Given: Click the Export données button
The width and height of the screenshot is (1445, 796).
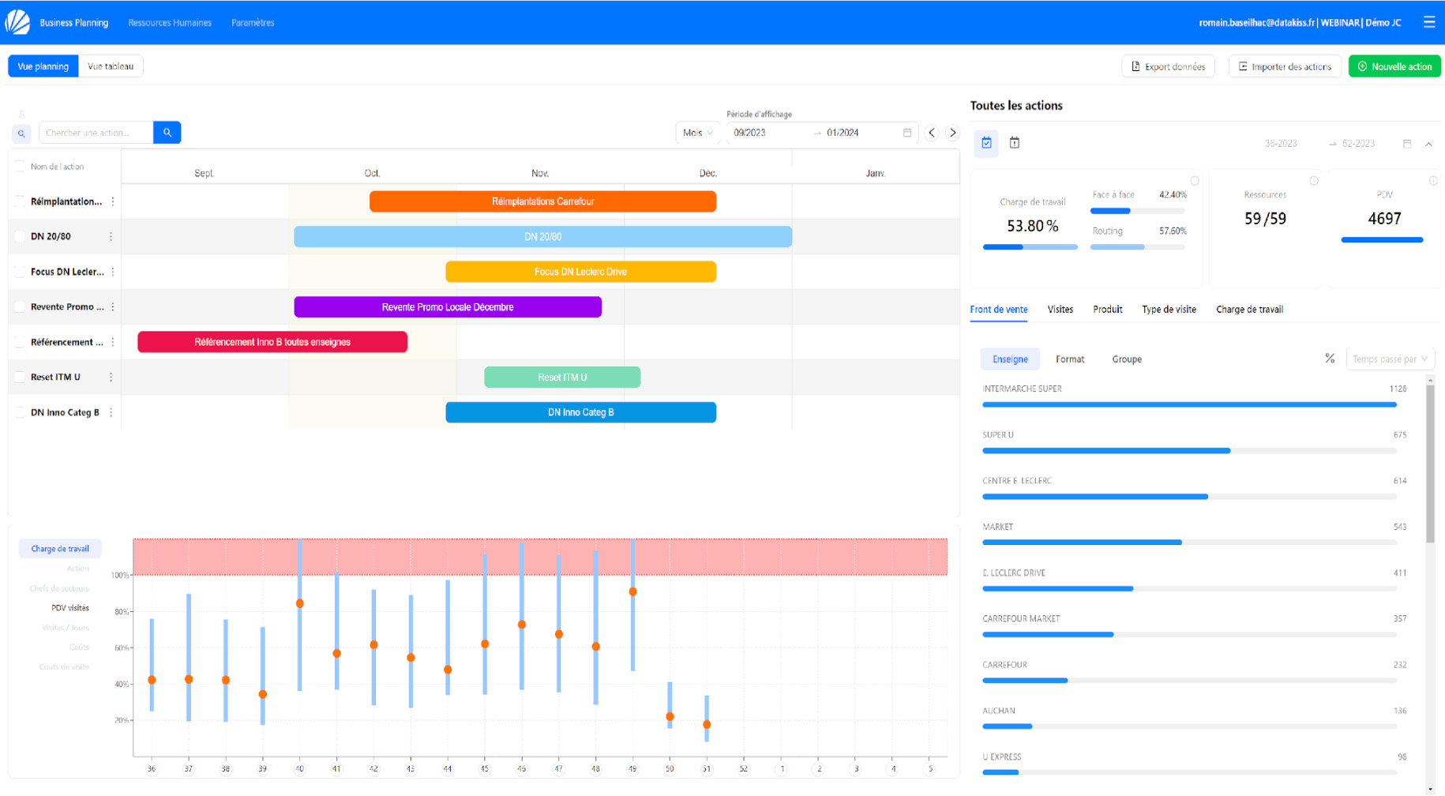Looking at the screenshot, I should (1168, 66).
